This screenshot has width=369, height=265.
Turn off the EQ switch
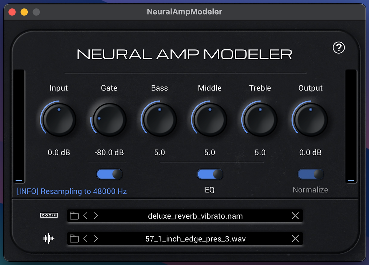click(210, 174)
